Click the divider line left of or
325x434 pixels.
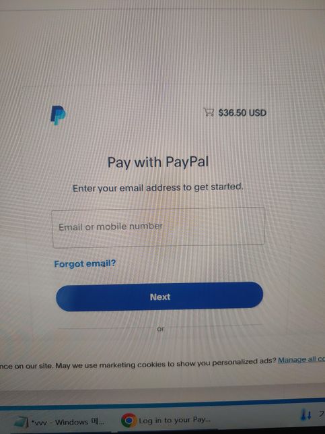(106, 329)
